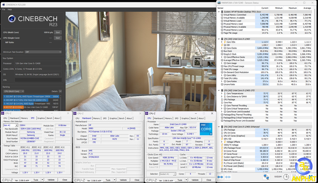This screenshot has height=183, width=318.
Task: Click window icon of CPU-tab CPU-Z window
Action: tap(147, 113)
